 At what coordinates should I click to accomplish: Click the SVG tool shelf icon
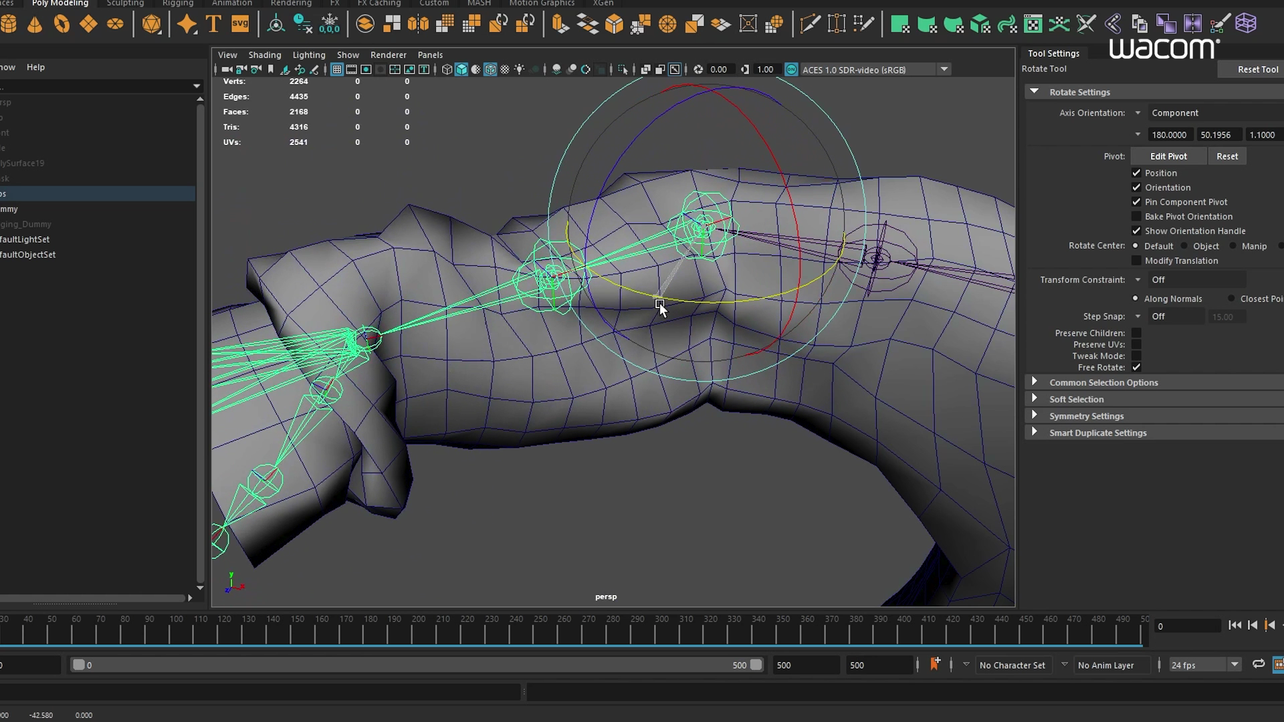tap(239, 25)
